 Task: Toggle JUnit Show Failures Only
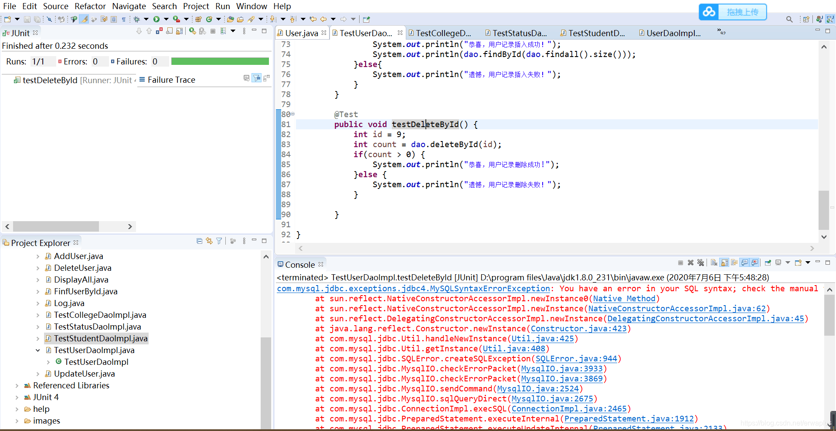[x=159, y=31]
